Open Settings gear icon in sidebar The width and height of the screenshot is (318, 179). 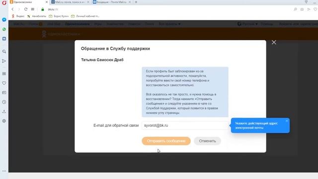click(4, 121)
